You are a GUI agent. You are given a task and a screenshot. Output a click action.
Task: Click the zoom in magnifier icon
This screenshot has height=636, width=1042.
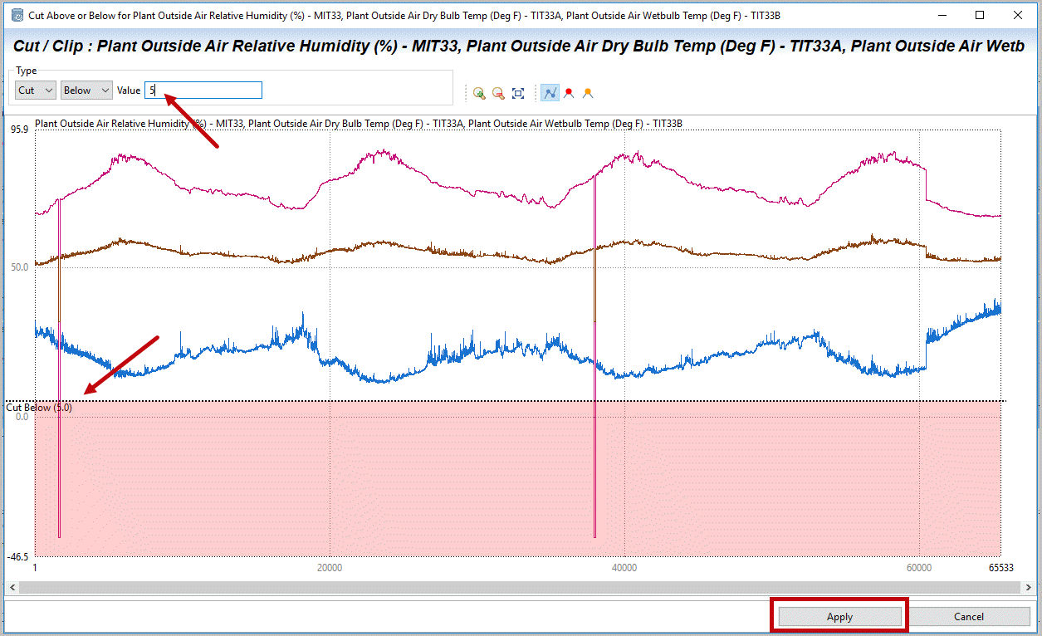[479, 93]
